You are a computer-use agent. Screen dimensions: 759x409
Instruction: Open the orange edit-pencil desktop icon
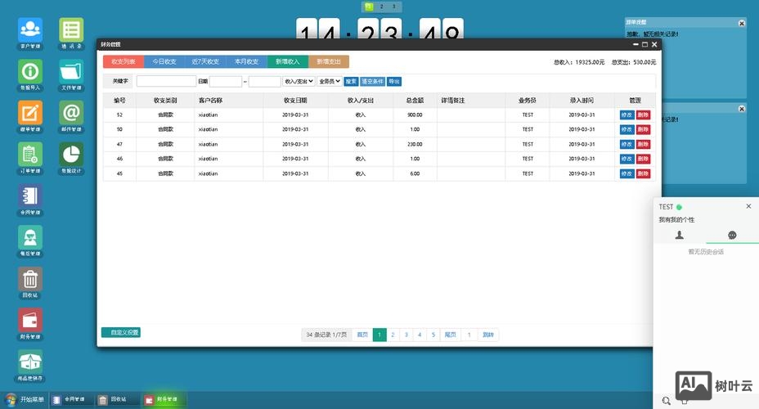click(30, 113)
